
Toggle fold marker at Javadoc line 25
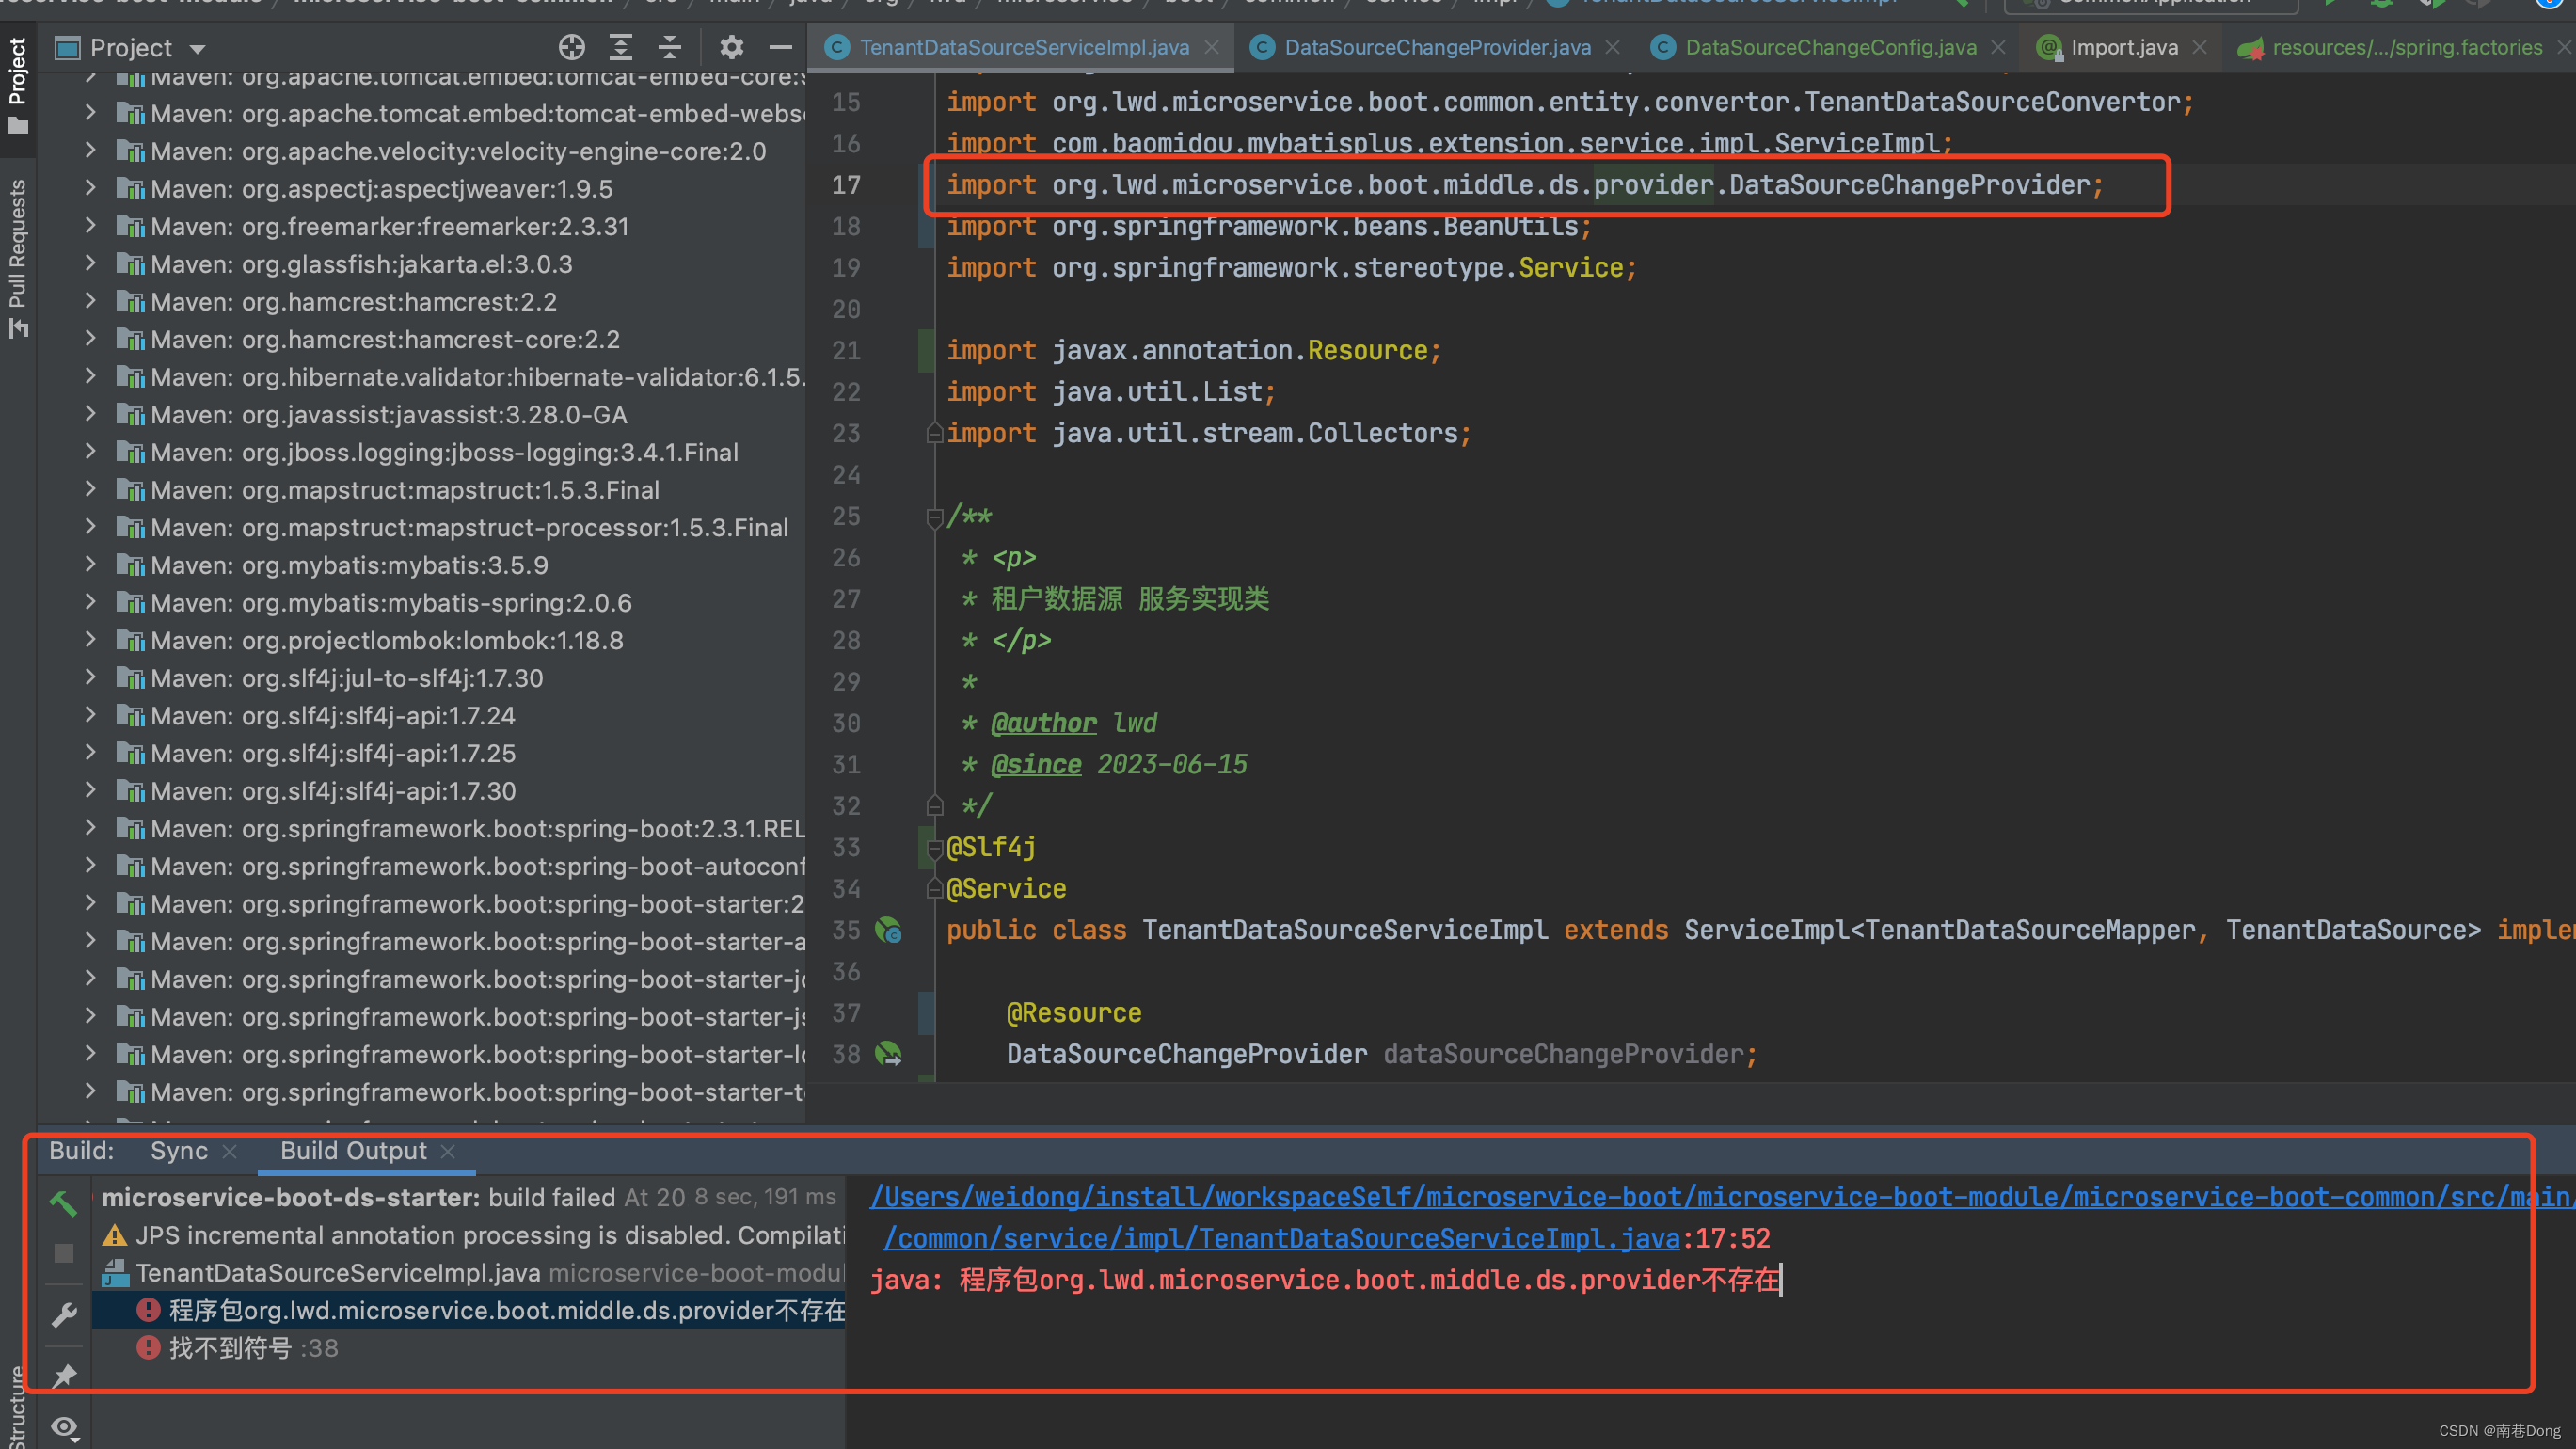(x=934, y=517)
